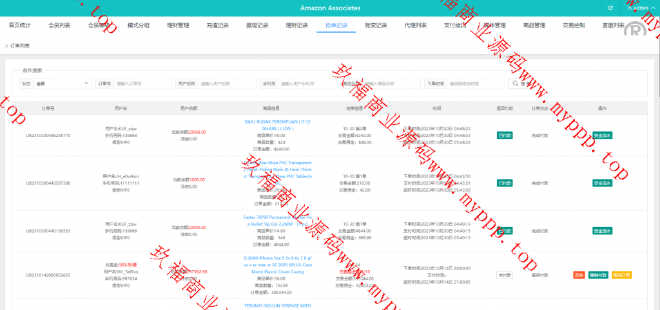Expand the 状态 status dropdown showing 全部
This screenshot has width=660, height=310.
click(x=62, y=84)
